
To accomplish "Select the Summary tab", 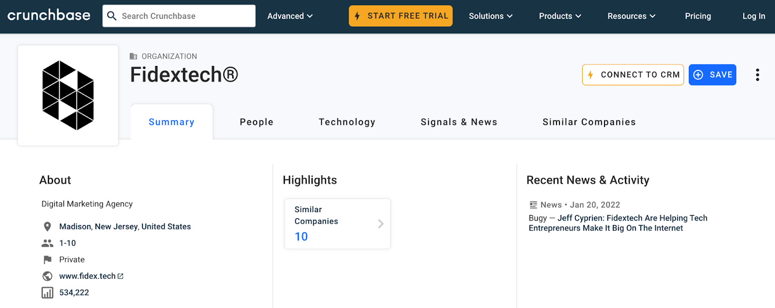I will 171,122.
